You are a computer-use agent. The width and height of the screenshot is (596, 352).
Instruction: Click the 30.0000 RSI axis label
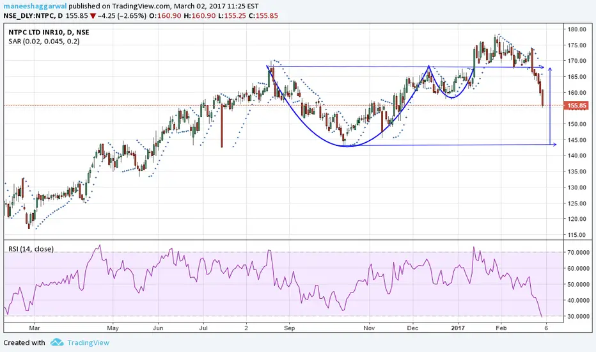tap(579, 316)
